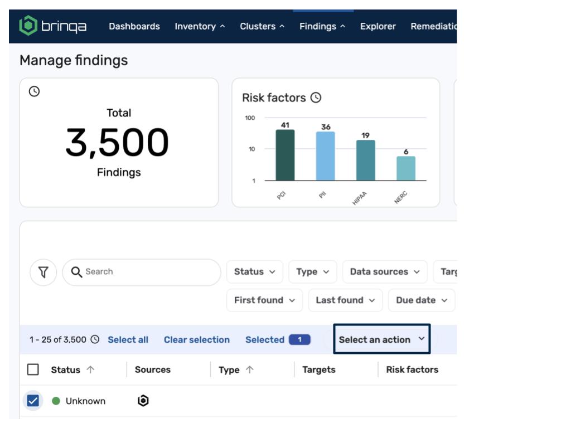This screenshot has height=428, width=571.
Task: Open the Findings menu
Action: point(322,26)
